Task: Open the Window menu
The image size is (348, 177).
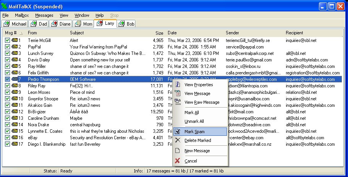Action: 82,15
